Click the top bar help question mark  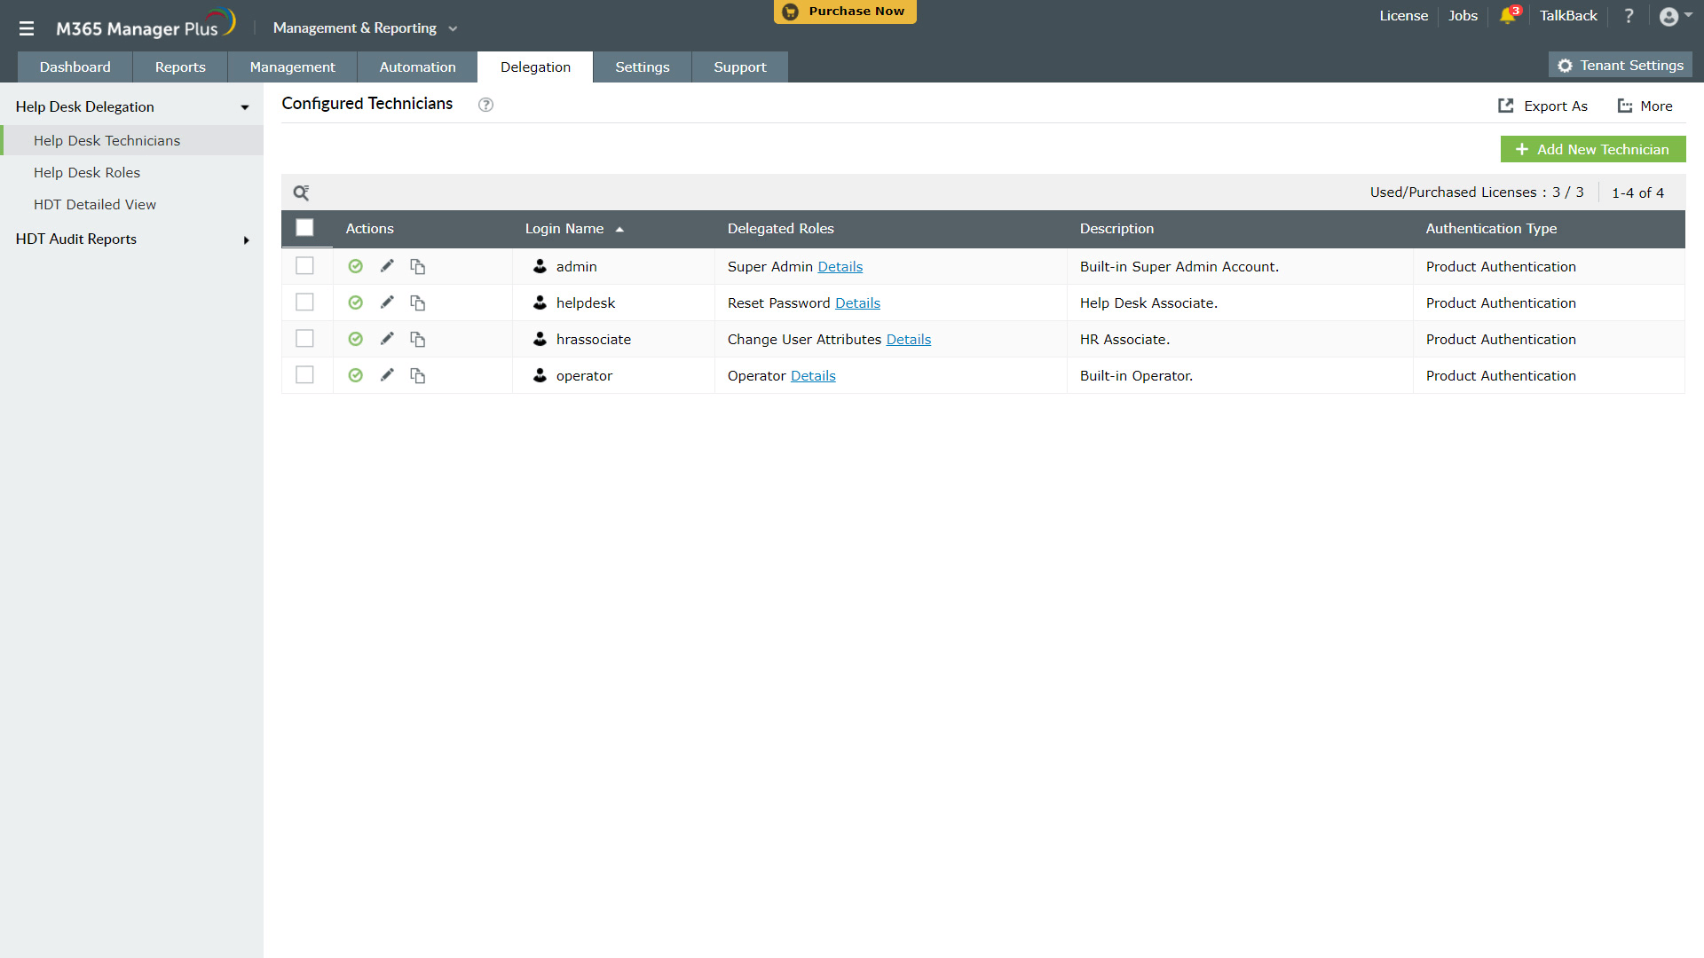coord(1629,16)
